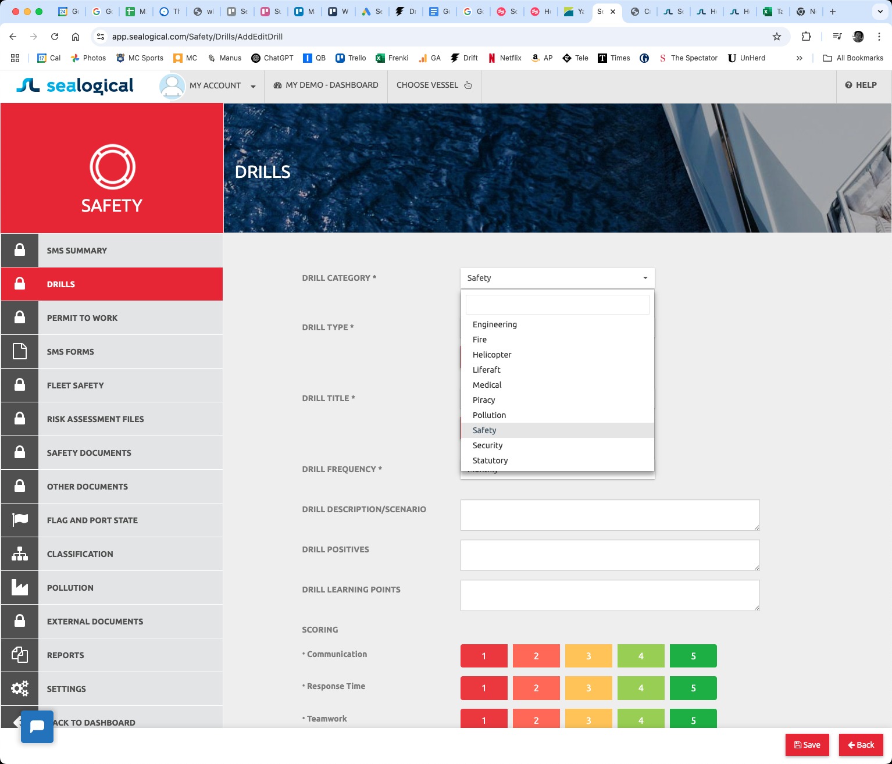This screenshot has height=764, width=892.
Task: Go to My Demo - Dashboard
Action: click(x=326, y=85)
